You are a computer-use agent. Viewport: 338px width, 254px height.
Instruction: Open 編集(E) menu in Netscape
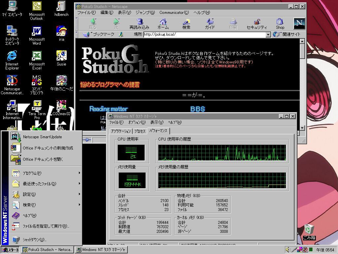107,13
